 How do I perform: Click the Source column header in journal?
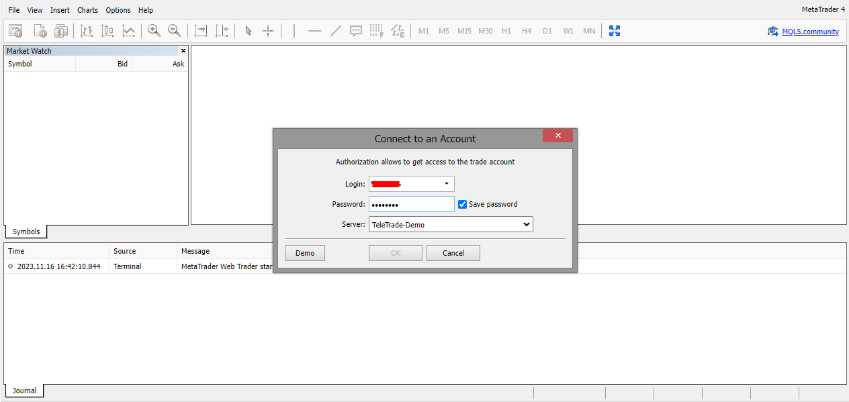coord(143,251)
